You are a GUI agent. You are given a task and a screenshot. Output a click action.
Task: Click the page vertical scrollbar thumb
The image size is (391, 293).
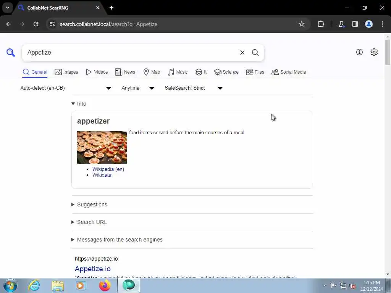(388, 52)
